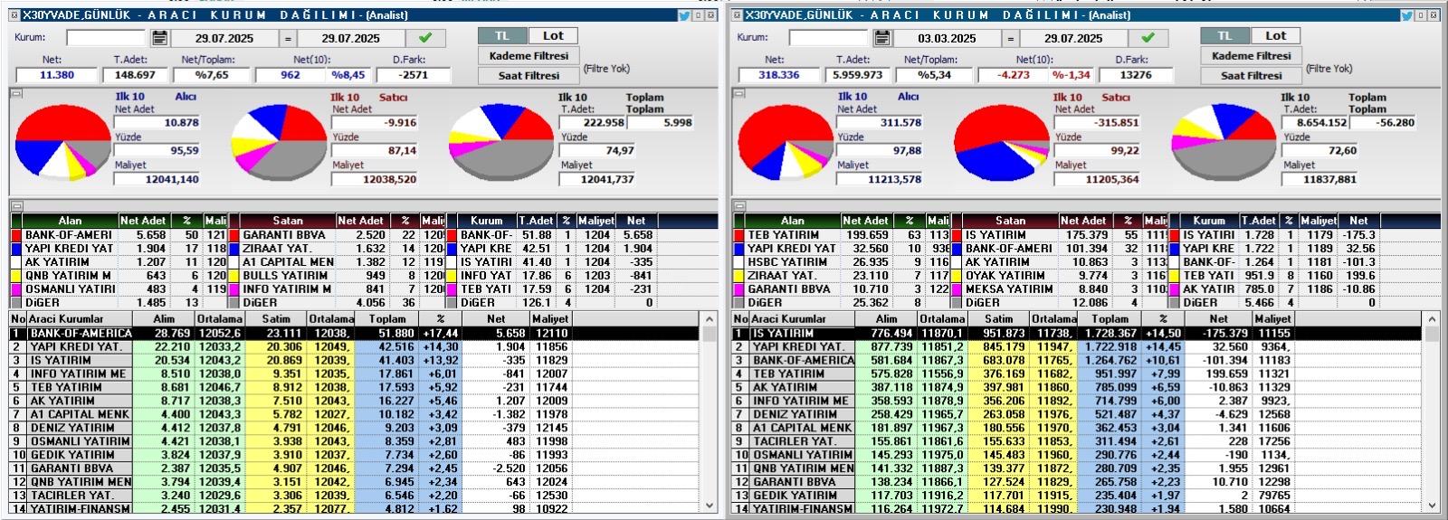This screenshot has width=1448, height=520.
Task: Click the Ilk 10 Alıcı pie chart, left window
Action: pos(63,142)
